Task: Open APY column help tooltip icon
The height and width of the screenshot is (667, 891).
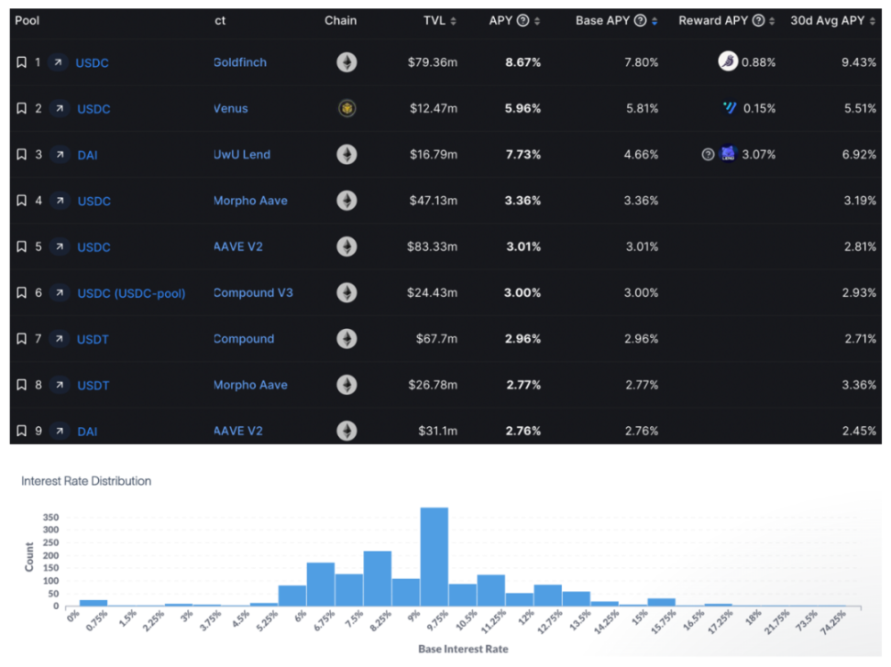Action: pyautogui.click(x=522, y=20)
